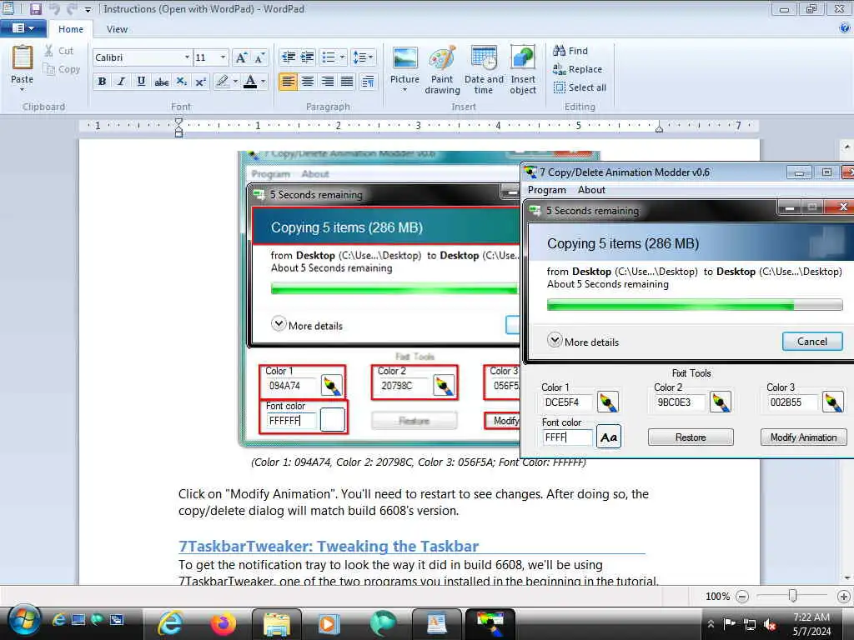Click the Justify alignment icon

coord(347,82)
